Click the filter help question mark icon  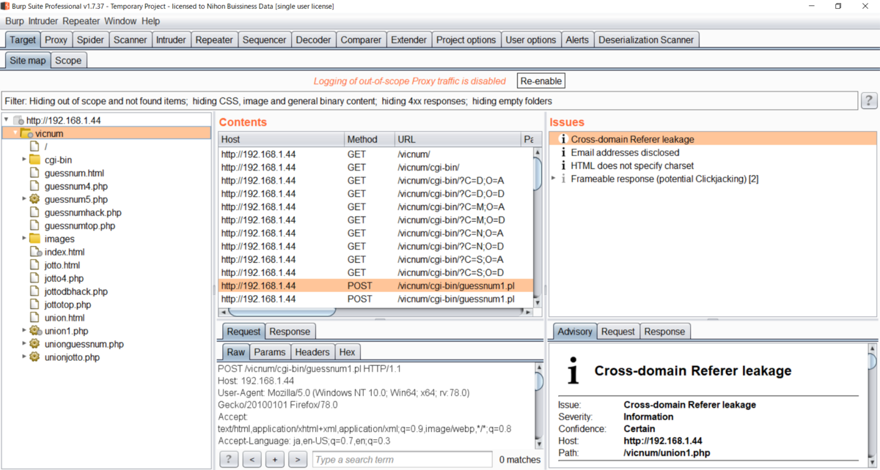coord(869,100)
